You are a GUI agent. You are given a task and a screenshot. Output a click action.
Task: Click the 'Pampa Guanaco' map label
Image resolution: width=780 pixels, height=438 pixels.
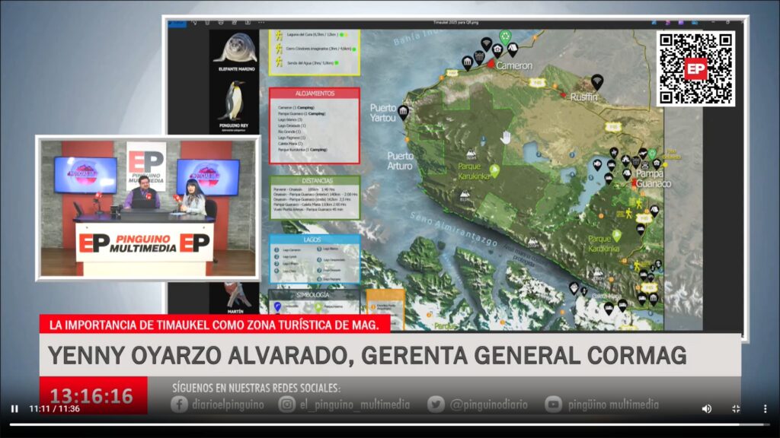coord(652,178)
